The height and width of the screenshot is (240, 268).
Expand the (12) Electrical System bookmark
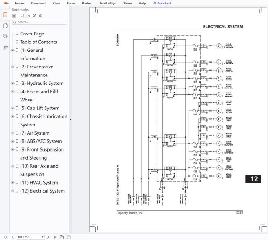point(13,191)
